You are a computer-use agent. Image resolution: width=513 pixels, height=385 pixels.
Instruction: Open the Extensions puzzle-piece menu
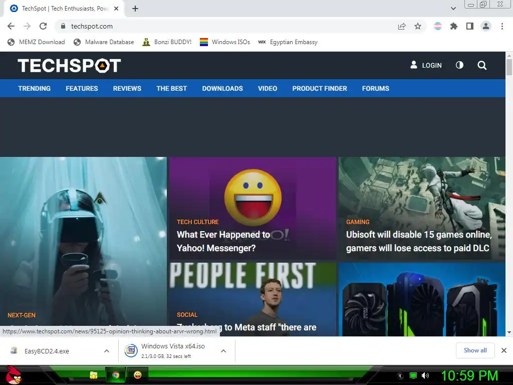click(x=454, y=26)
